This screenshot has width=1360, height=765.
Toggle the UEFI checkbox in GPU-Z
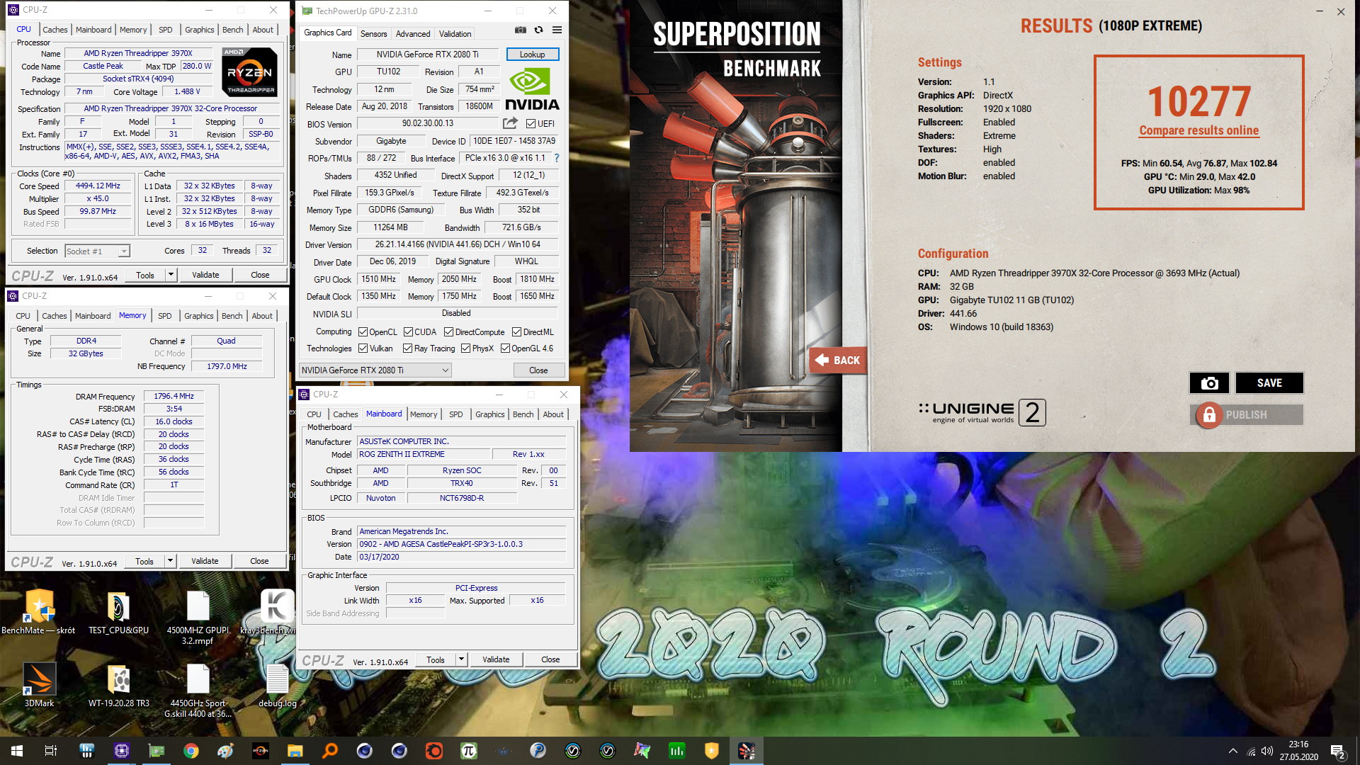click(531, 124)
